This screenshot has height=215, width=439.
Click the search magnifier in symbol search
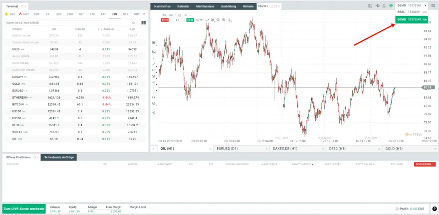134,23
